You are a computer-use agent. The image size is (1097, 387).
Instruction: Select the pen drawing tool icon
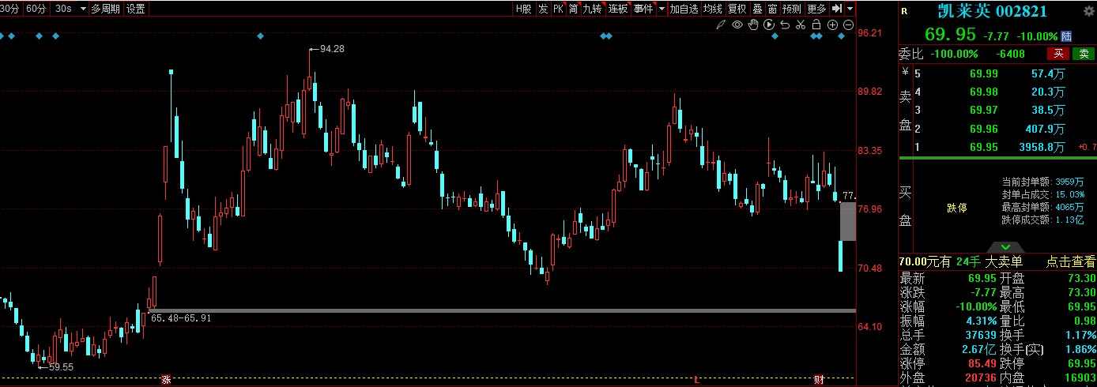[721, 25]
